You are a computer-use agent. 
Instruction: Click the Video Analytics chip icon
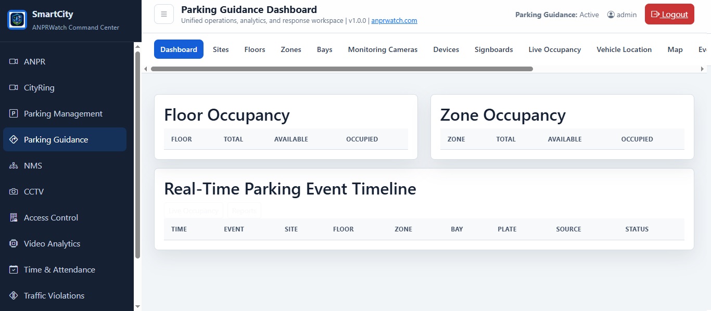(x=14, y=243)
